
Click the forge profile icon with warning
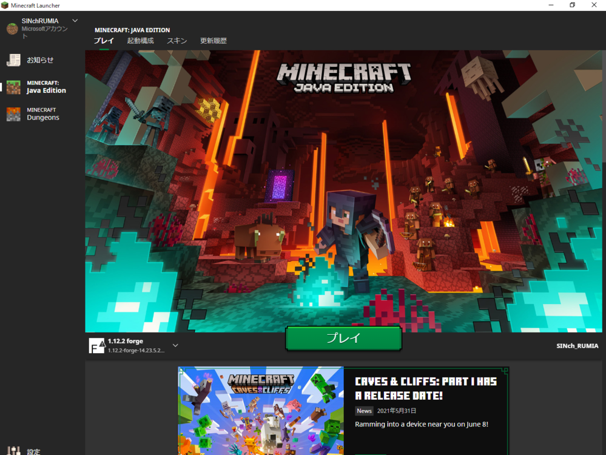tap(96, 346)
